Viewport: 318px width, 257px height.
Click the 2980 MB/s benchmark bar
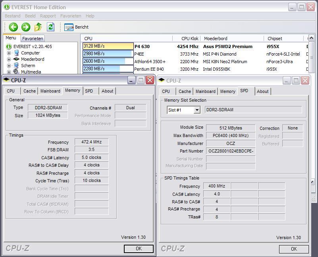(x=108, y=54)
